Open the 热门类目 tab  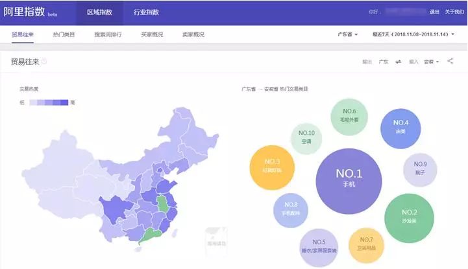click(x=64, y=34)
